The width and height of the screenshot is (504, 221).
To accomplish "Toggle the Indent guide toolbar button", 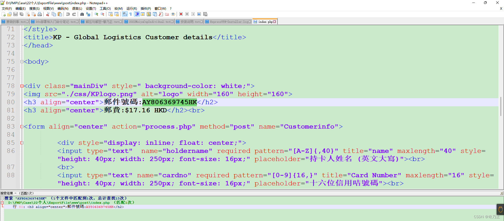I will pos(137,14).
